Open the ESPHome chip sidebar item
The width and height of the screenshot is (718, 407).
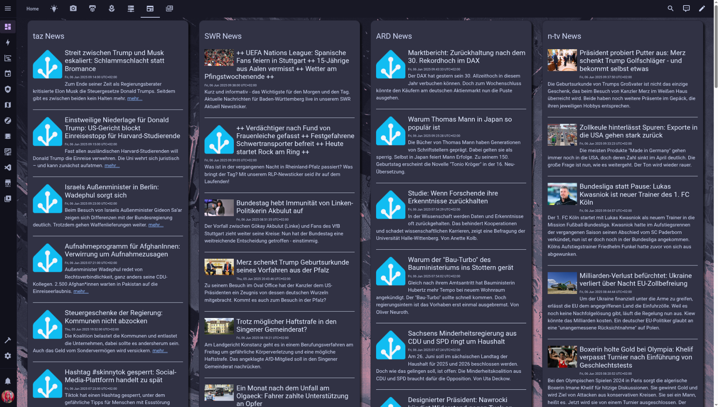pyautogui.click(x=8, y=136)
